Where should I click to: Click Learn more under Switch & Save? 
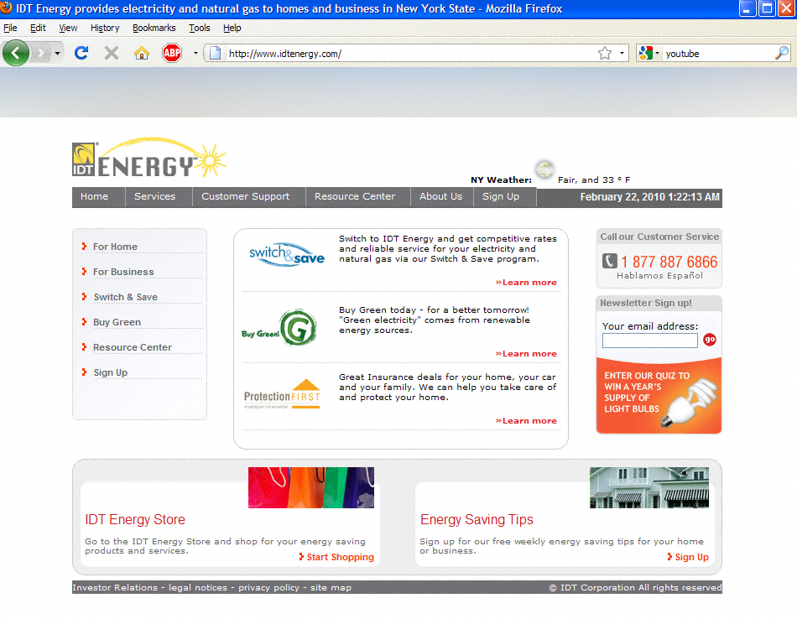526,283
